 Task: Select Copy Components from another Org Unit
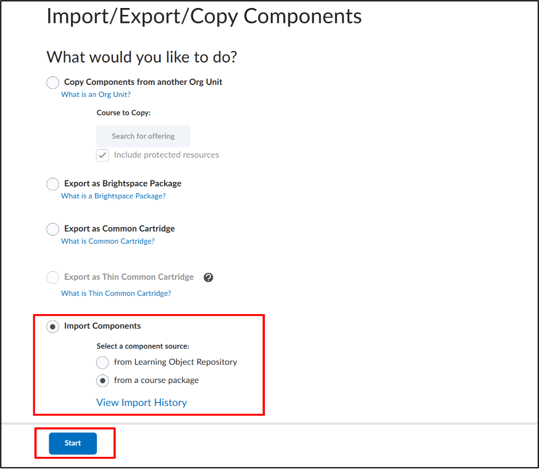[x=53, y=83]
